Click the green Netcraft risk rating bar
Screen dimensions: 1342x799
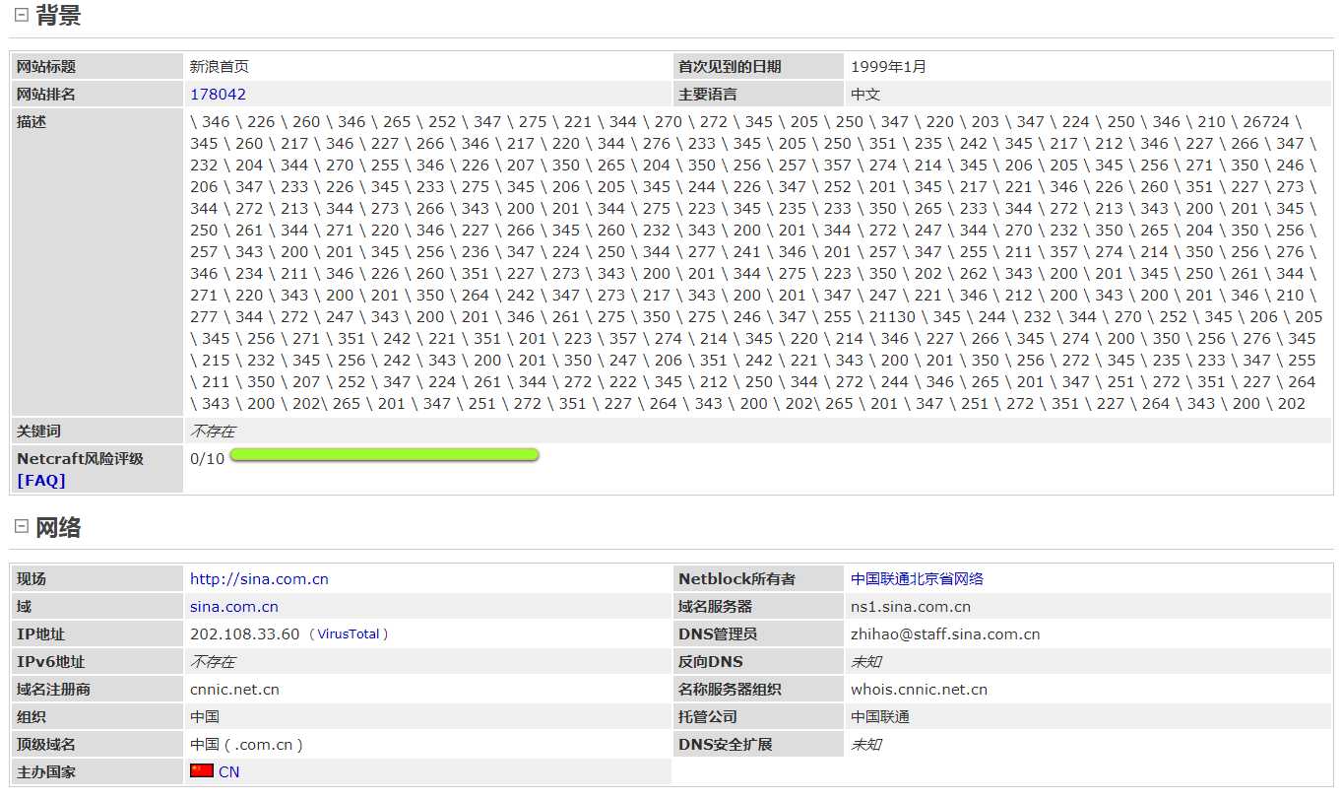point(384,455)
